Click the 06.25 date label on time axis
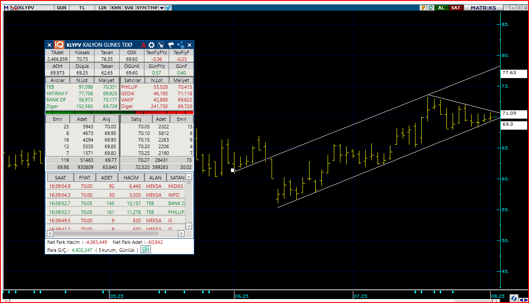 tap(242, 296)
